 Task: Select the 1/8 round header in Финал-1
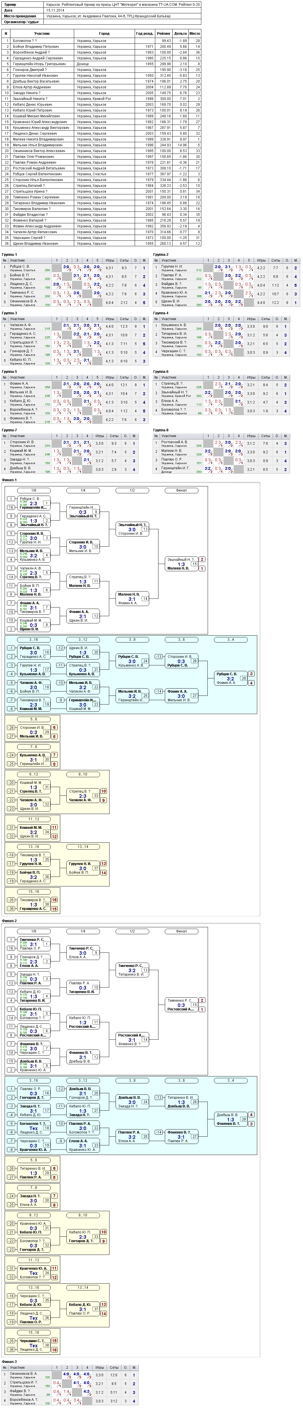click(x=33, y=490)
